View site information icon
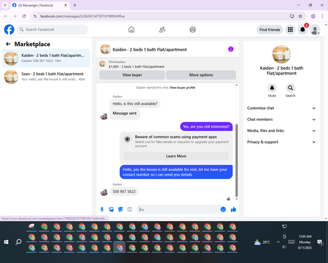This screenshot has height=263, width=328. click(x=35, y=16)
